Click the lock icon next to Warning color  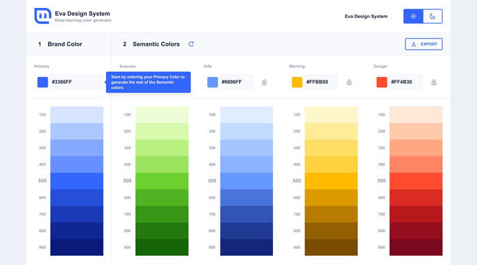349,82
